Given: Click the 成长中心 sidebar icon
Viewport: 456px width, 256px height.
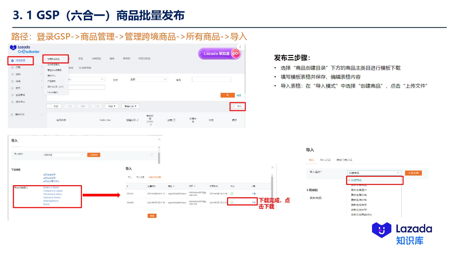Looking at the screenshot, I should tap(12, 102).
